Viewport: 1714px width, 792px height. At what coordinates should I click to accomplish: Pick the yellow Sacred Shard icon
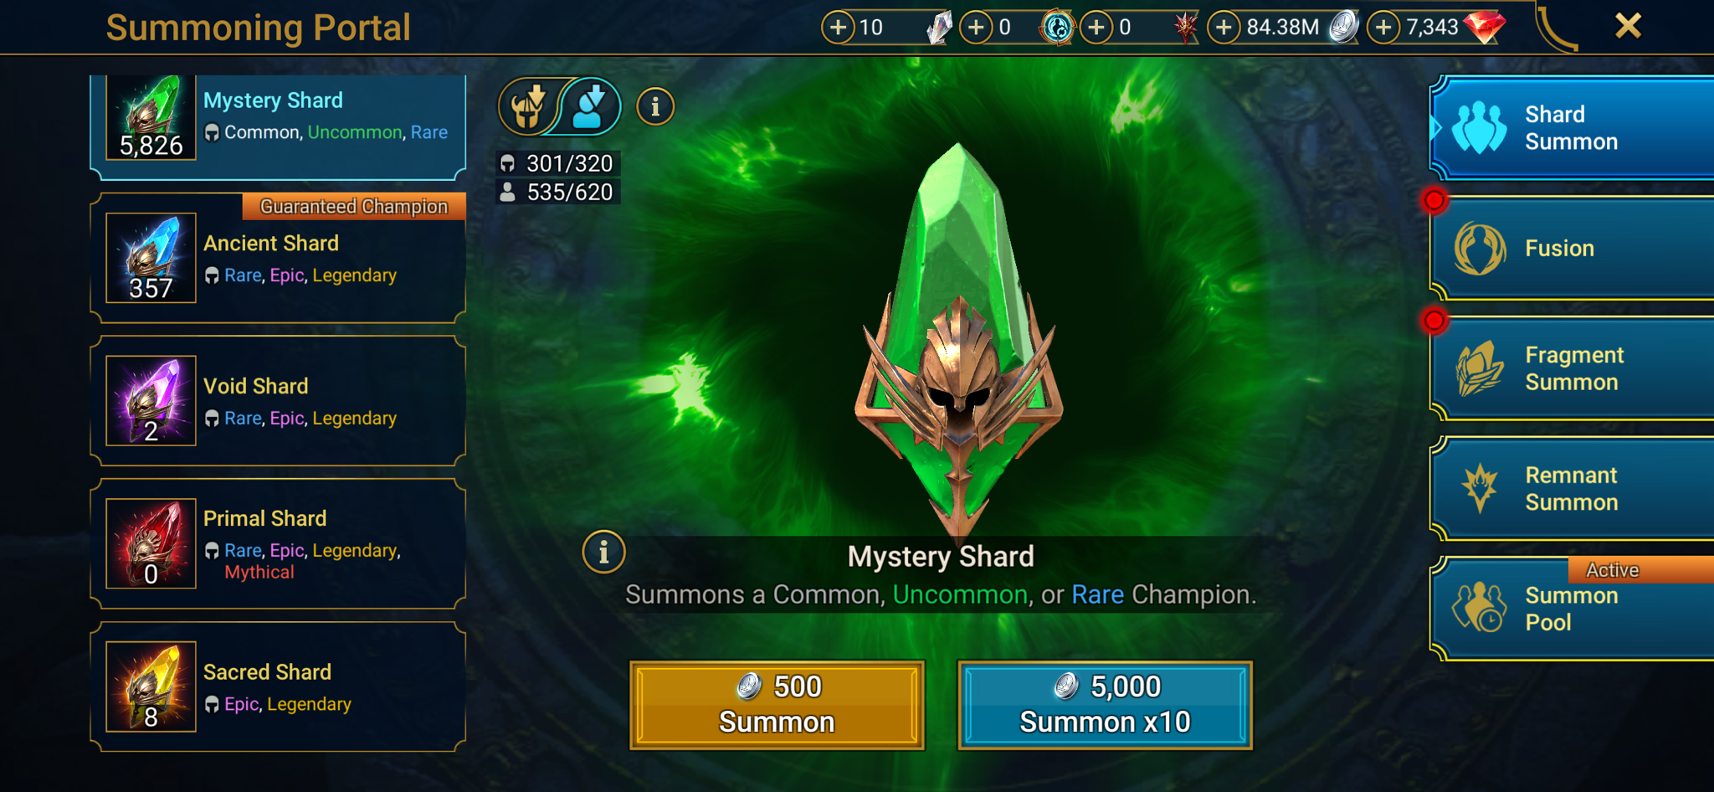pyautogui.click(x=151, y=687)
